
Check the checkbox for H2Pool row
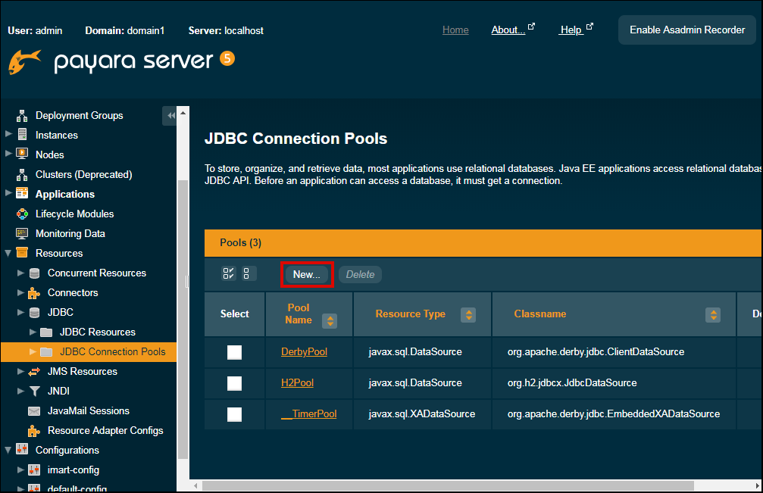(x=234, y=382)
